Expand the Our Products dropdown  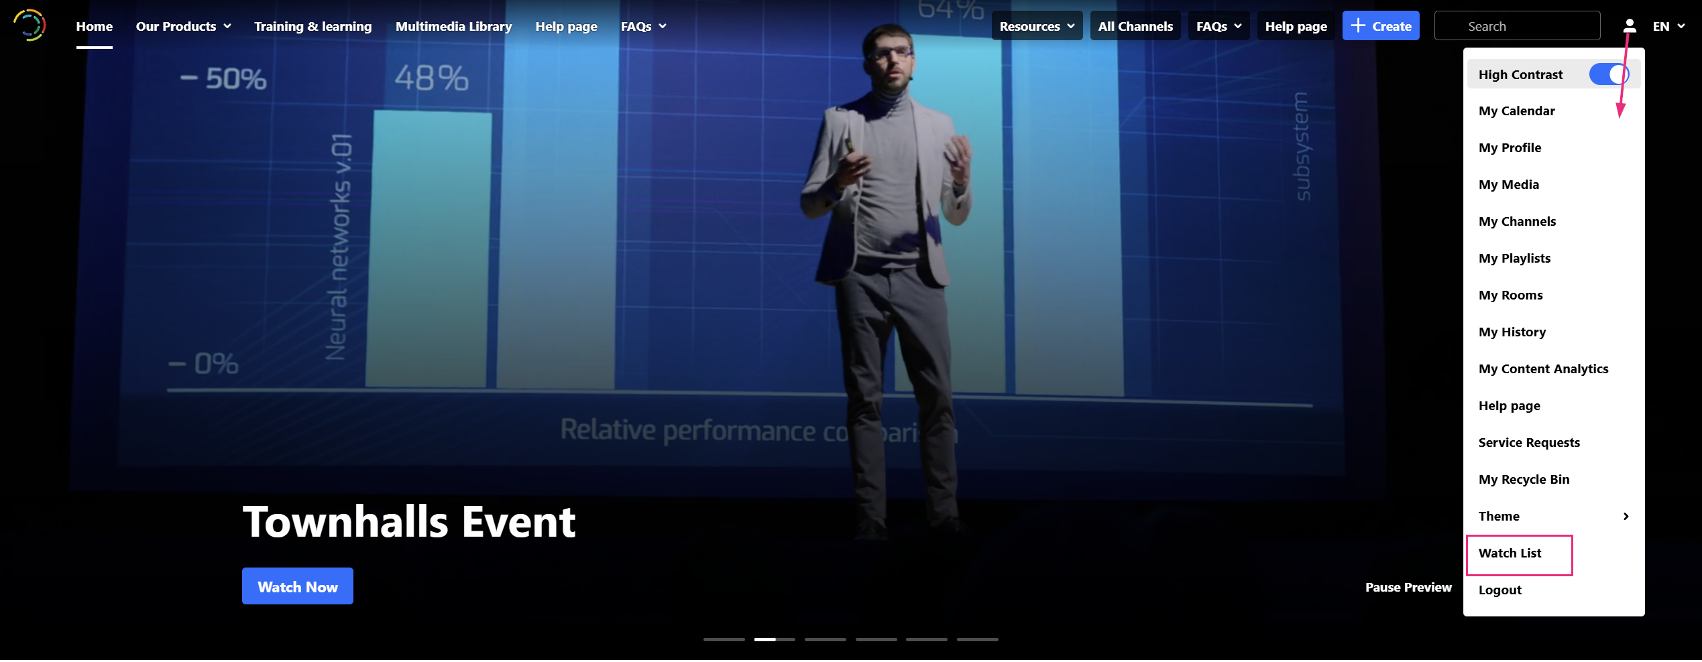tap(183, 26)
